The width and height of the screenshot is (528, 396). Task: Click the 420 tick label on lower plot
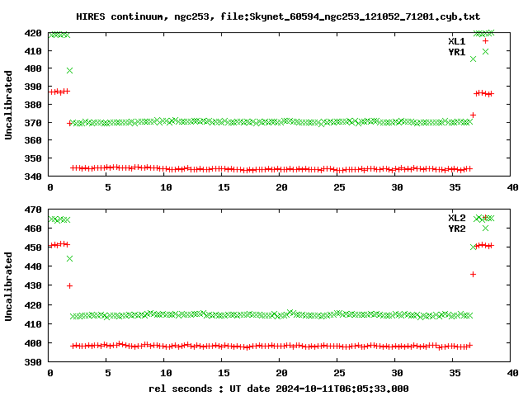point(33,305)
